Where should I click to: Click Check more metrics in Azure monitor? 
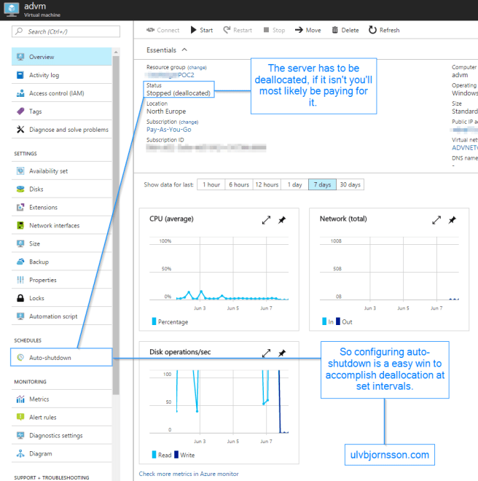pos(189,474)
